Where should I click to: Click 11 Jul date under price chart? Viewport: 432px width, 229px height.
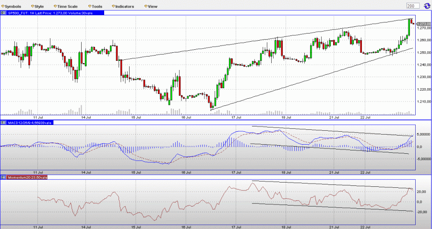click(x=38, y=117)
